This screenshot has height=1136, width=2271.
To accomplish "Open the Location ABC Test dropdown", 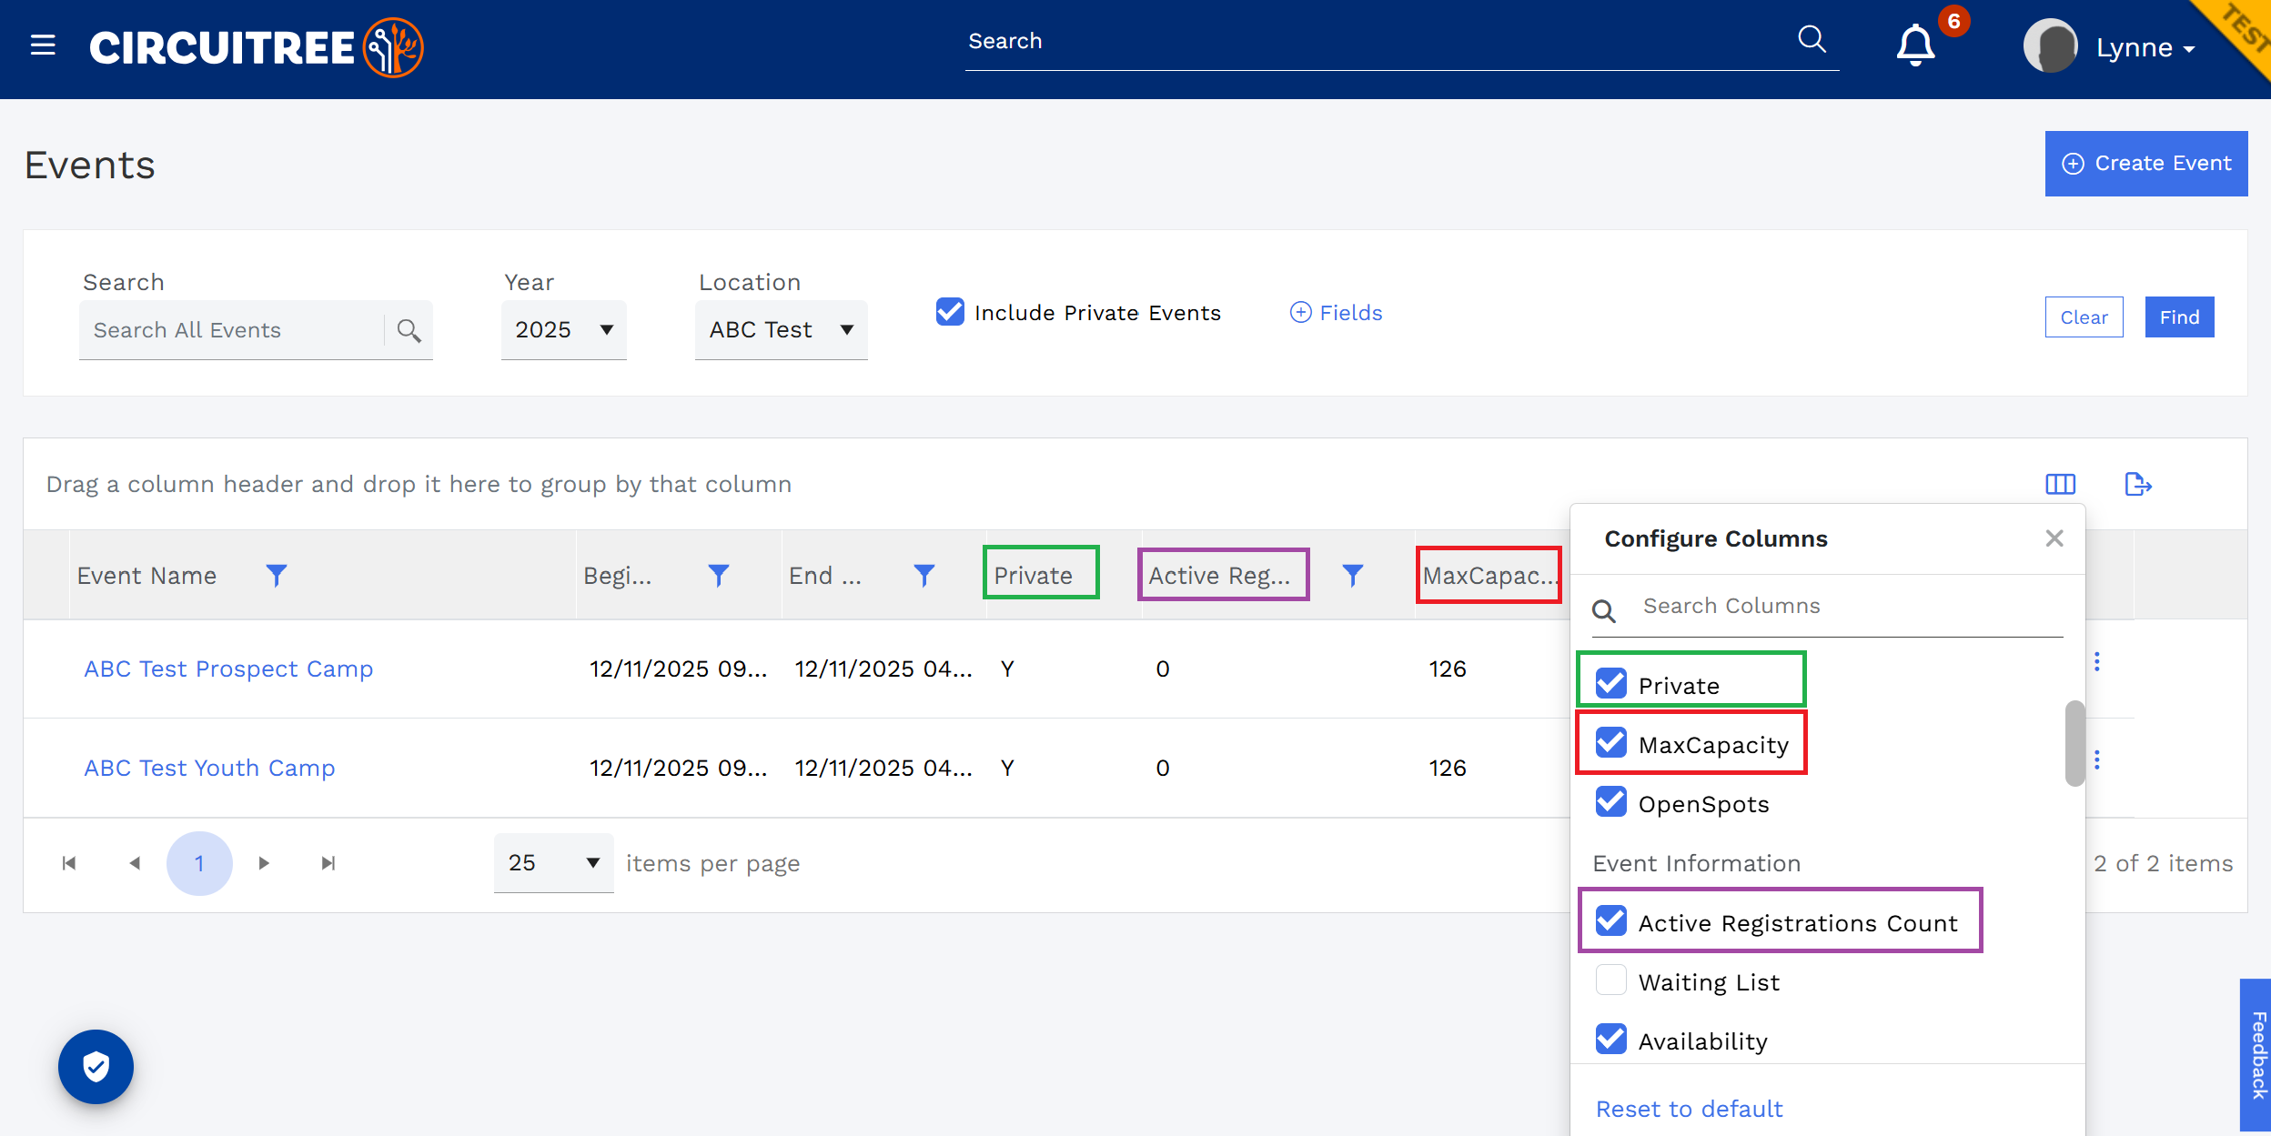I will [782, 329].
